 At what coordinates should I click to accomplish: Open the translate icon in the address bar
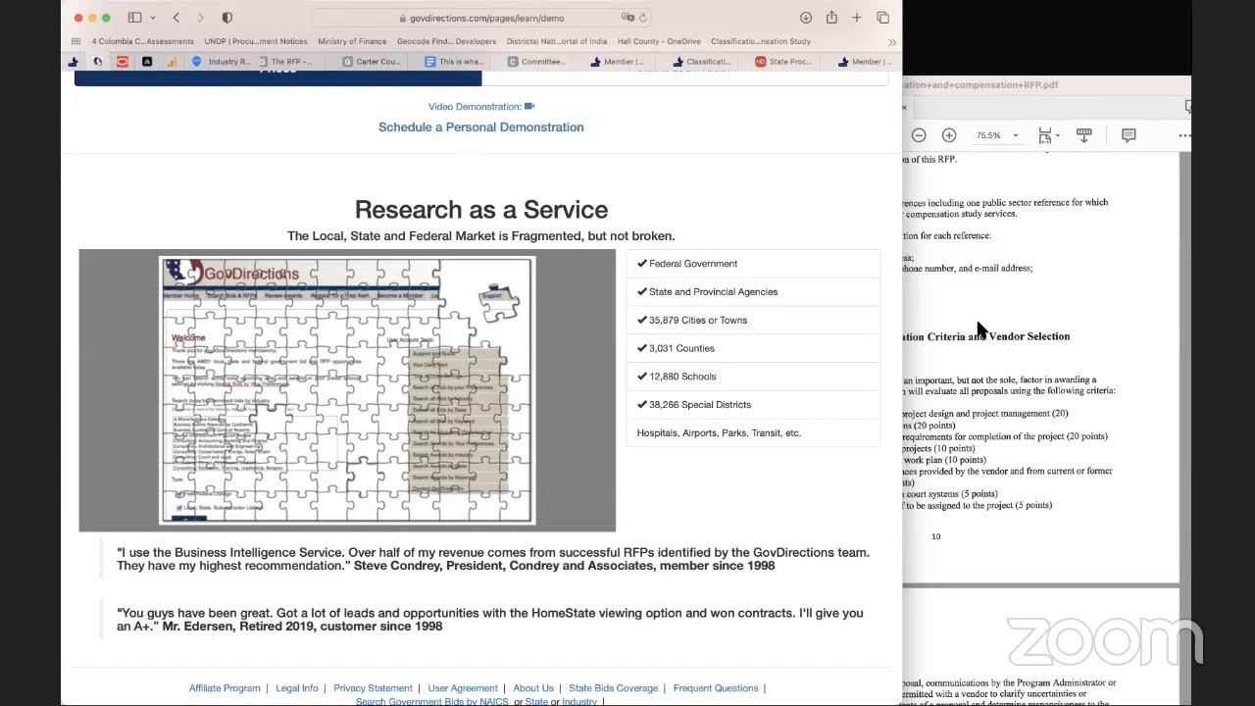pyautogui.click(x=627, y=18)
